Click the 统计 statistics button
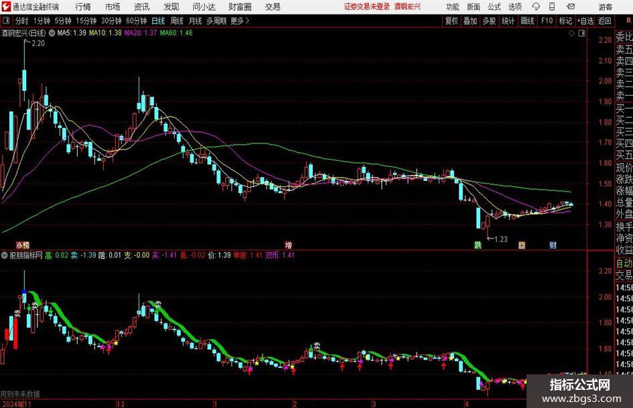The image size is (633, 408). click(x=508, y=21)
